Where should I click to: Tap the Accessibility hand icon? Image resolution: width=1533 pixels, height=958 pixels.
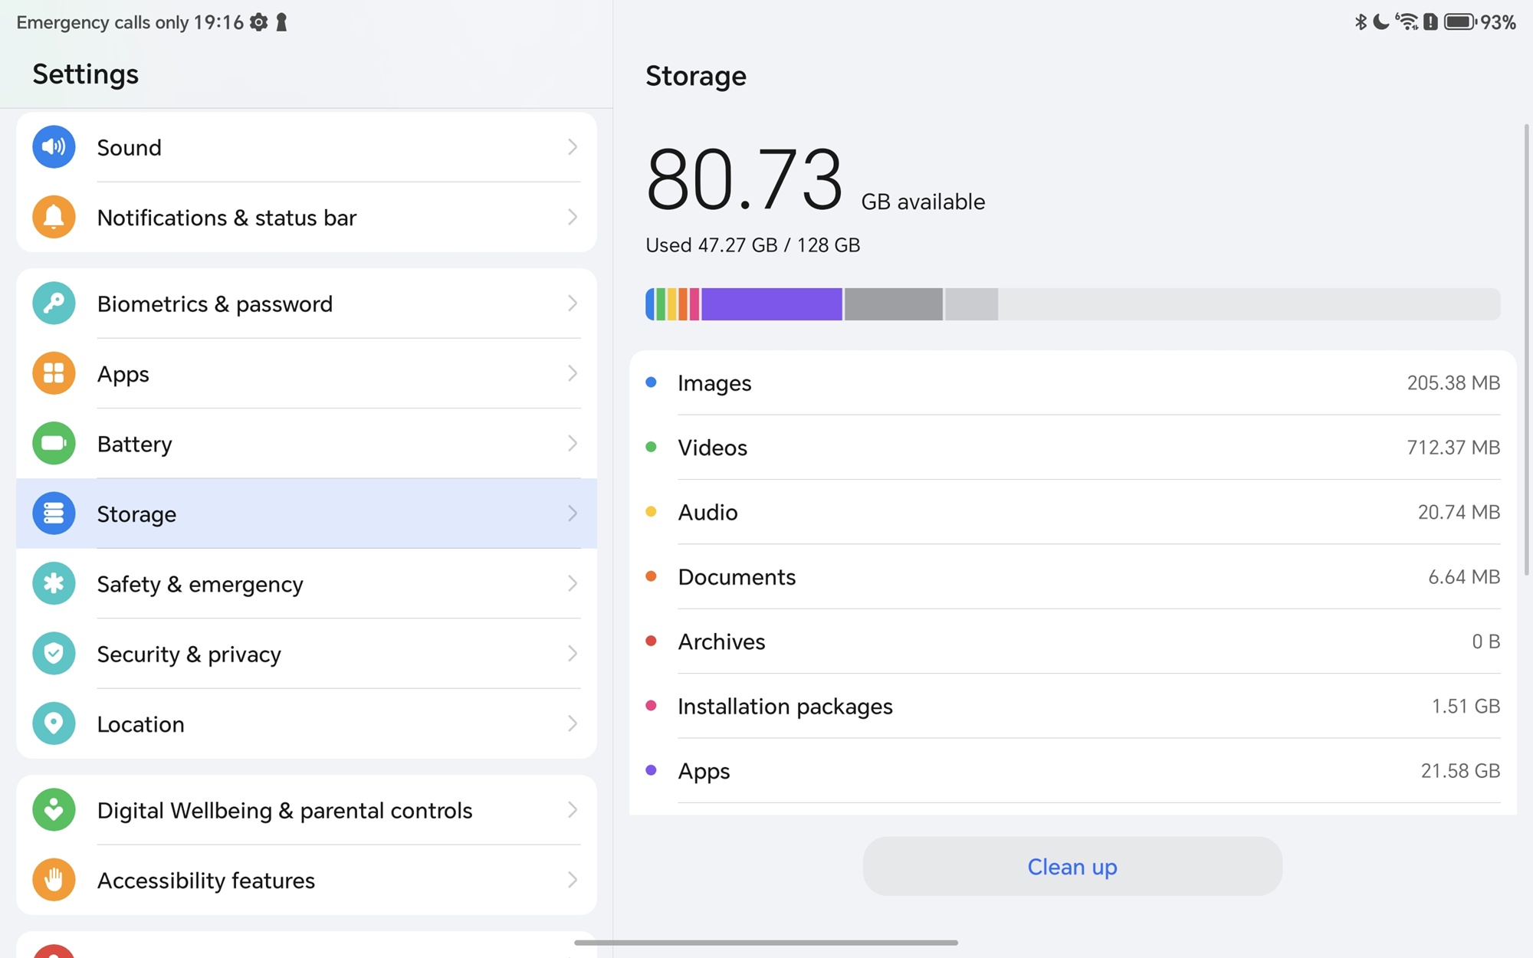[54, 880]
